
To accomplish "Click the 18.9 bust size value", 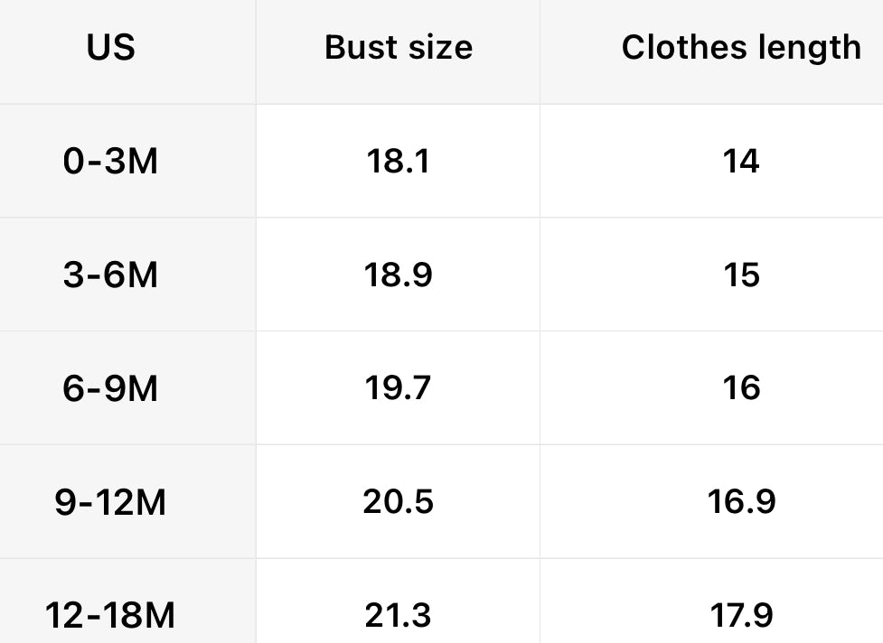I will click(398, 275).
